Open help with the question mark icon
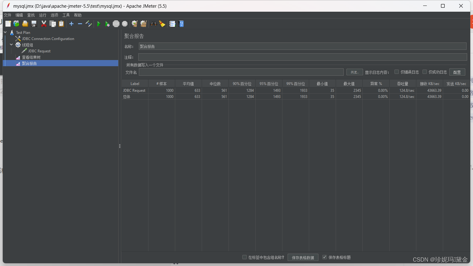This screenshot has height=266, width=473. (x=181, y=24)
